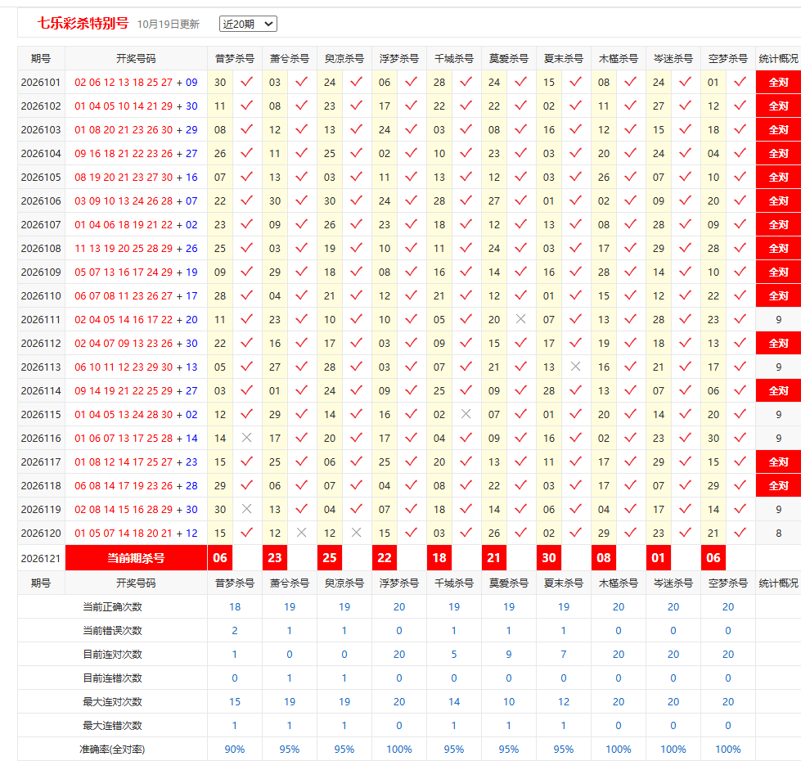Click the red 23 kill number for 2026121
801x761 pixels.
[275, 558]
